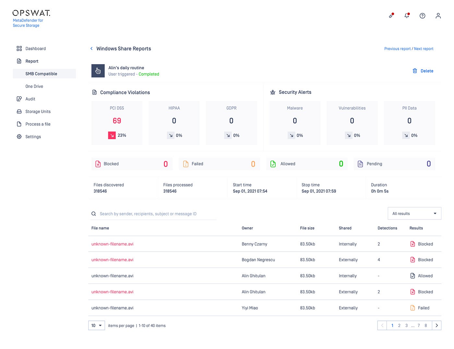
Task: Click Allowed result icon in the Internally-shared Alin Ghitulan row
Action: tap(412, 276)
